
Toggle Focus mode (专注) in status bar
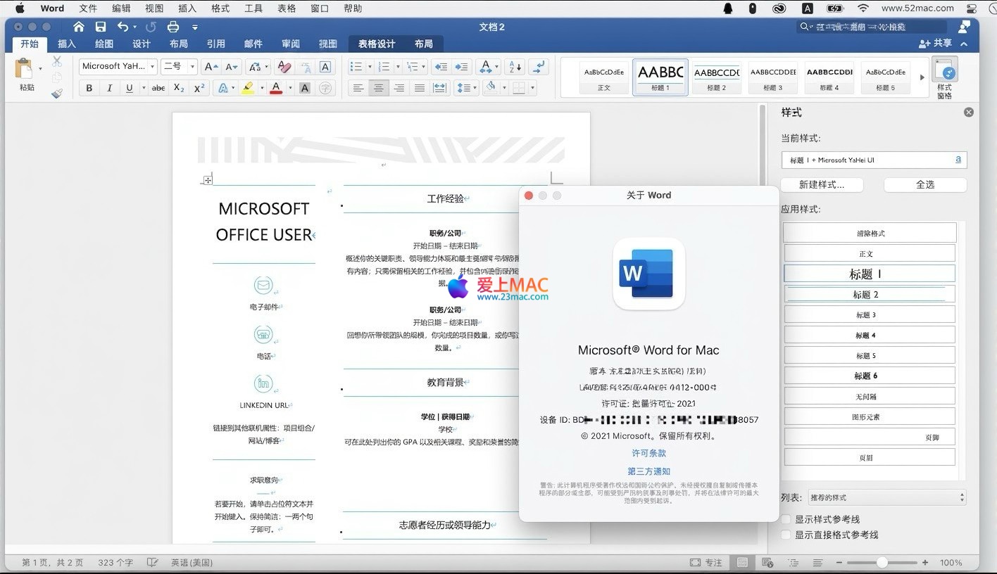tap(706, 563)
